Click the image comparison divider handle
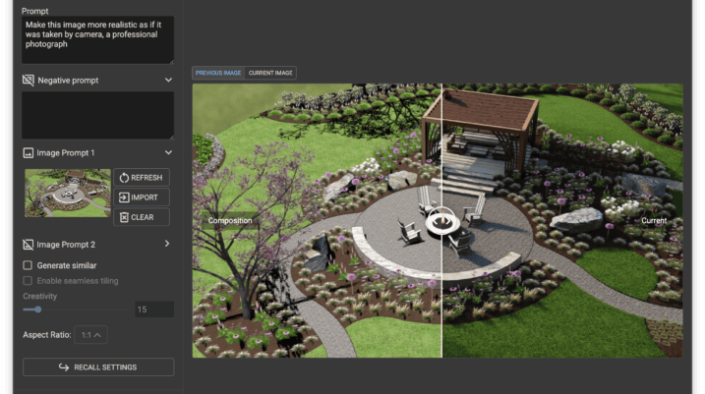Viewport: 705px width, 394px height. coord(441,221)
